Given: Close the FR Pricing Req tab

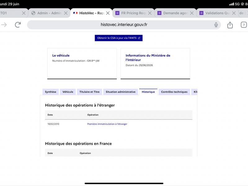Looking at the screenshot, I should pos(150,13).
